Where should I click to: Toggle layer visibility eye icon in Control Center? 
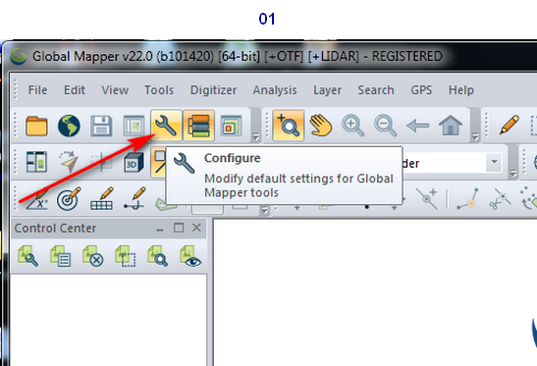tap(190, 256)
